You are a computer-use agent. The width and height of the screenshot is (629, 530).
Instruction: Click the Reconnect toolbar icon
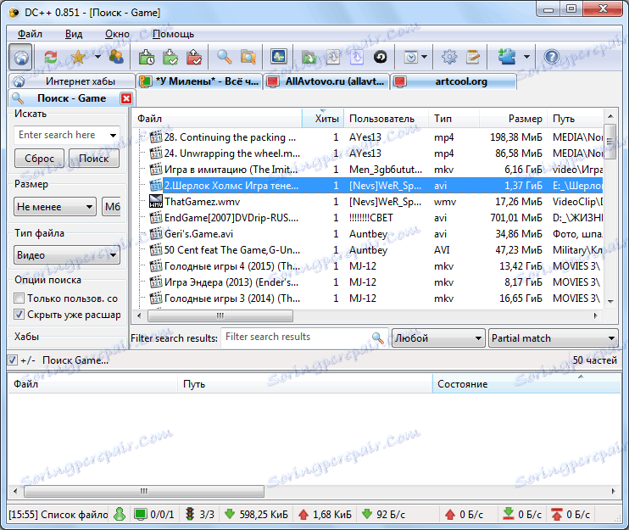(51, 57)
